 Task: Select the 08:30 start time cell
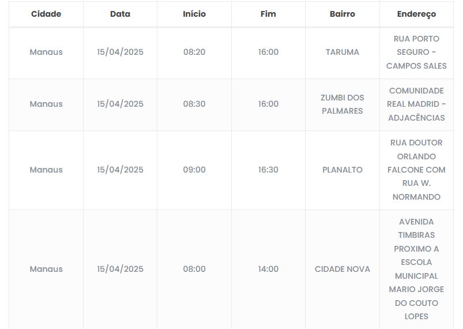194,104
